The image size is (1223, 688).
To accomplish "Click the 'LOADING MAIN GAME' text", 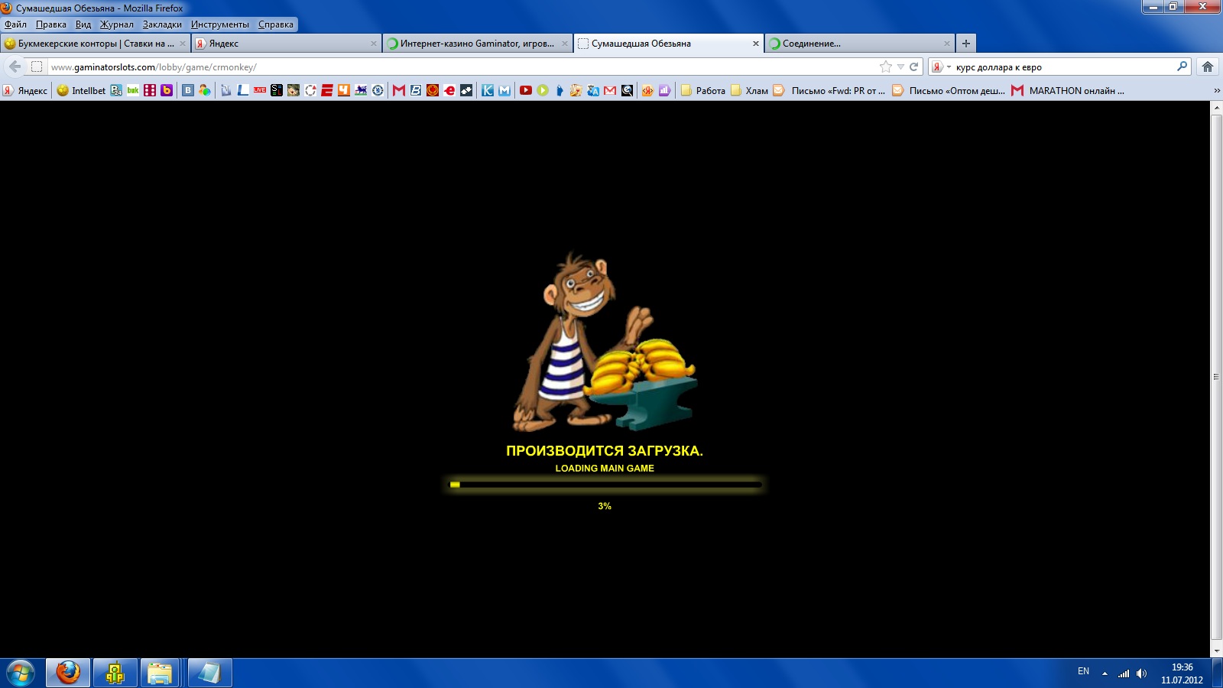I will click(605, 468).
